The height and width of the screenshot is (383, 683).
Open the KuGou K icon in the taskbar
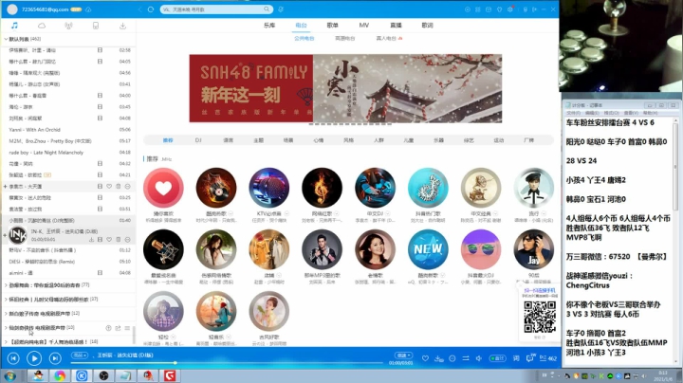point(82,375)
